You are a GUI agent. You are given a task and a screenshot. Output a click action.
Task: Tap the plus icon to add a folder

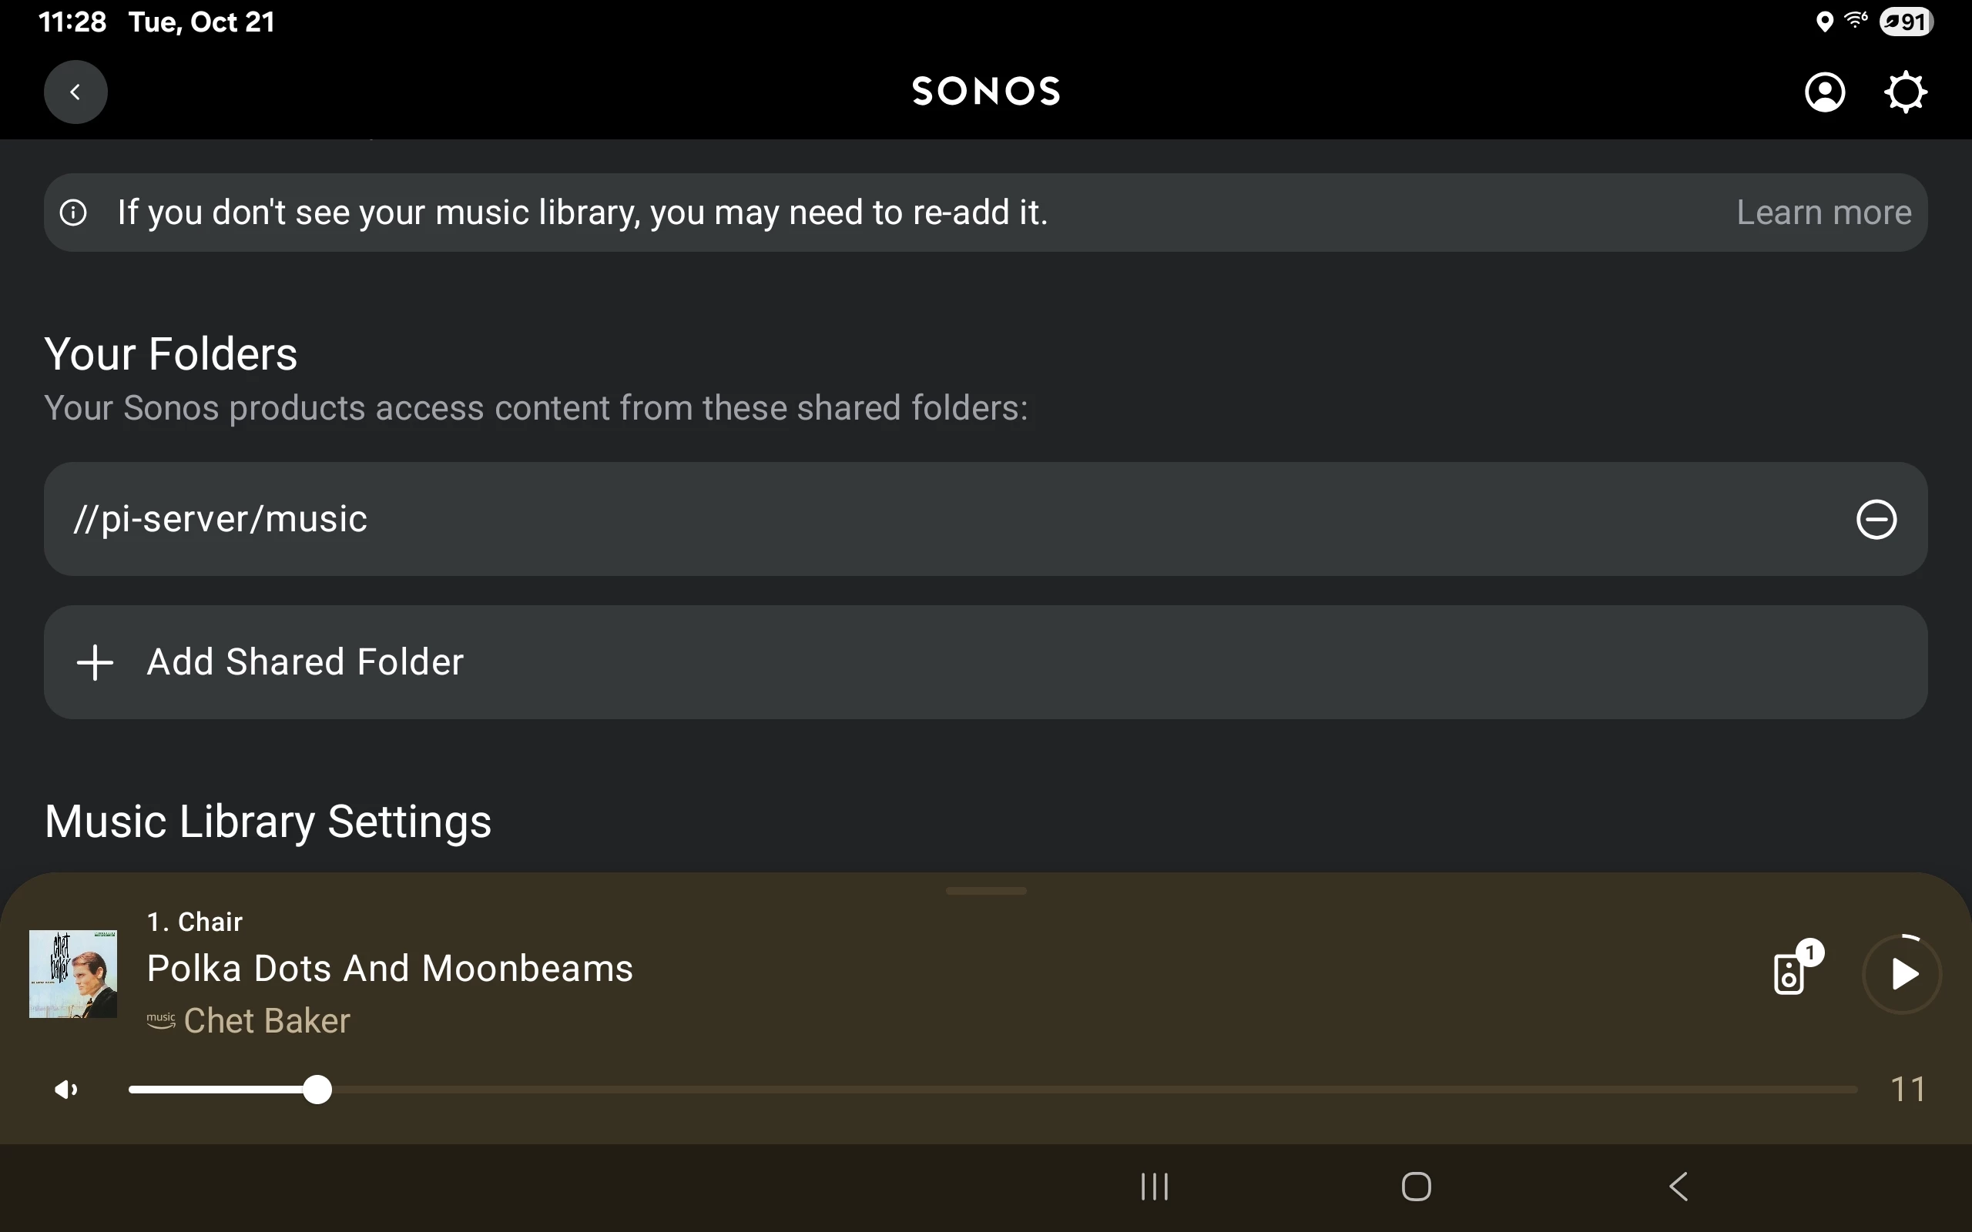[x=95, y=662]
